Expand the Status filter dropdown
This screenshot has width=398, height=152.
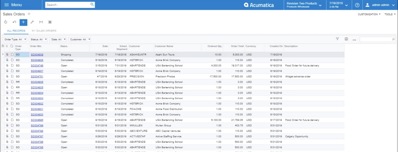pos(38,39)
